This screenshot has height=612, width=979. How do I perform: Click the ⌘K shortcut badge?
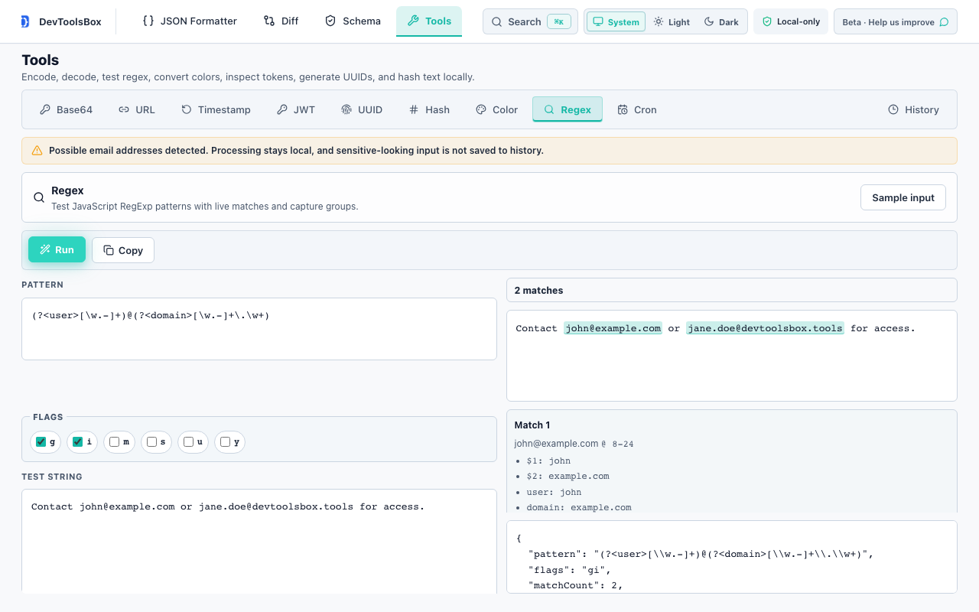pyautogui.click(x=559, y=21)
